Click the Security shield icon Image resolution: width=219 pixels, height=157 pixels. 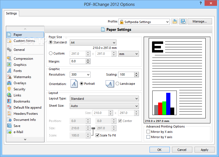pyautogui.click(x=9, y=89)
